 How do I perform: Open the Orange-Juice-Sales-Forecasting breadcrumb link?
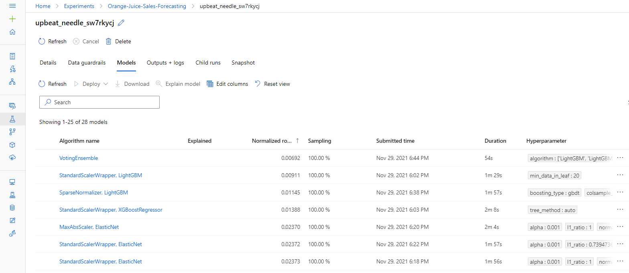pyautogui.click(x=147, y=6)
